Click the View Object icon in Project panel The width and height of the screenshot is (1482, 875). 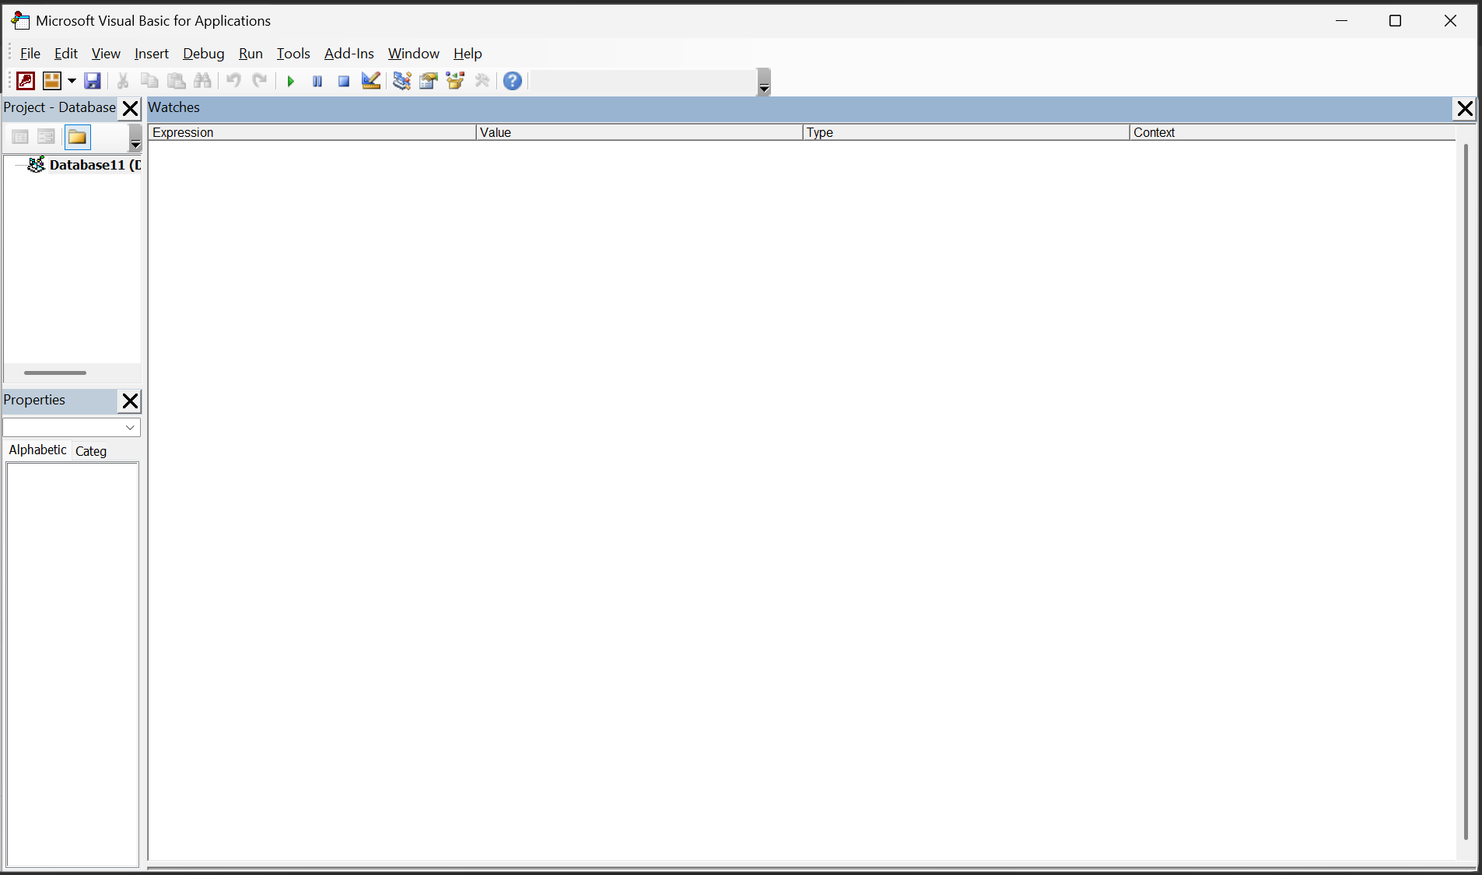47,137
